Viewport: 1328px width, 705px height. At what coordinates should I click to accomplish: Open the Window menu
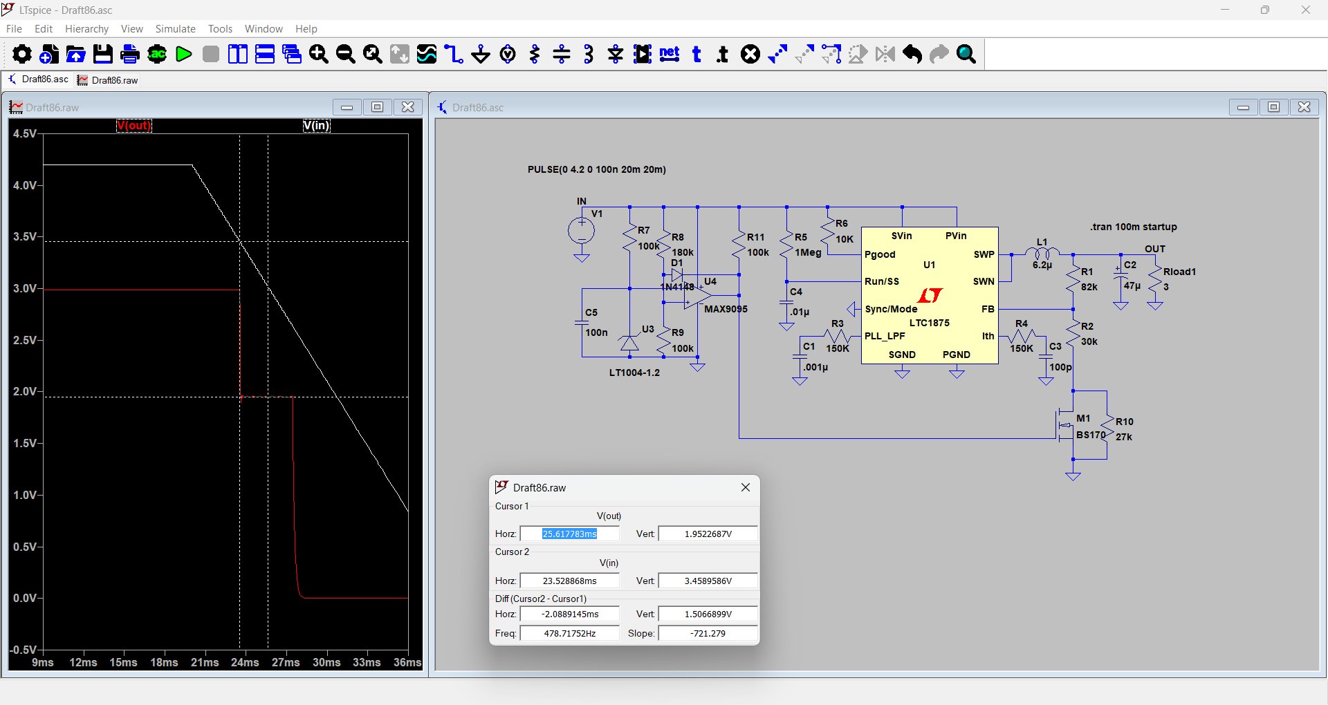point(264,29)
